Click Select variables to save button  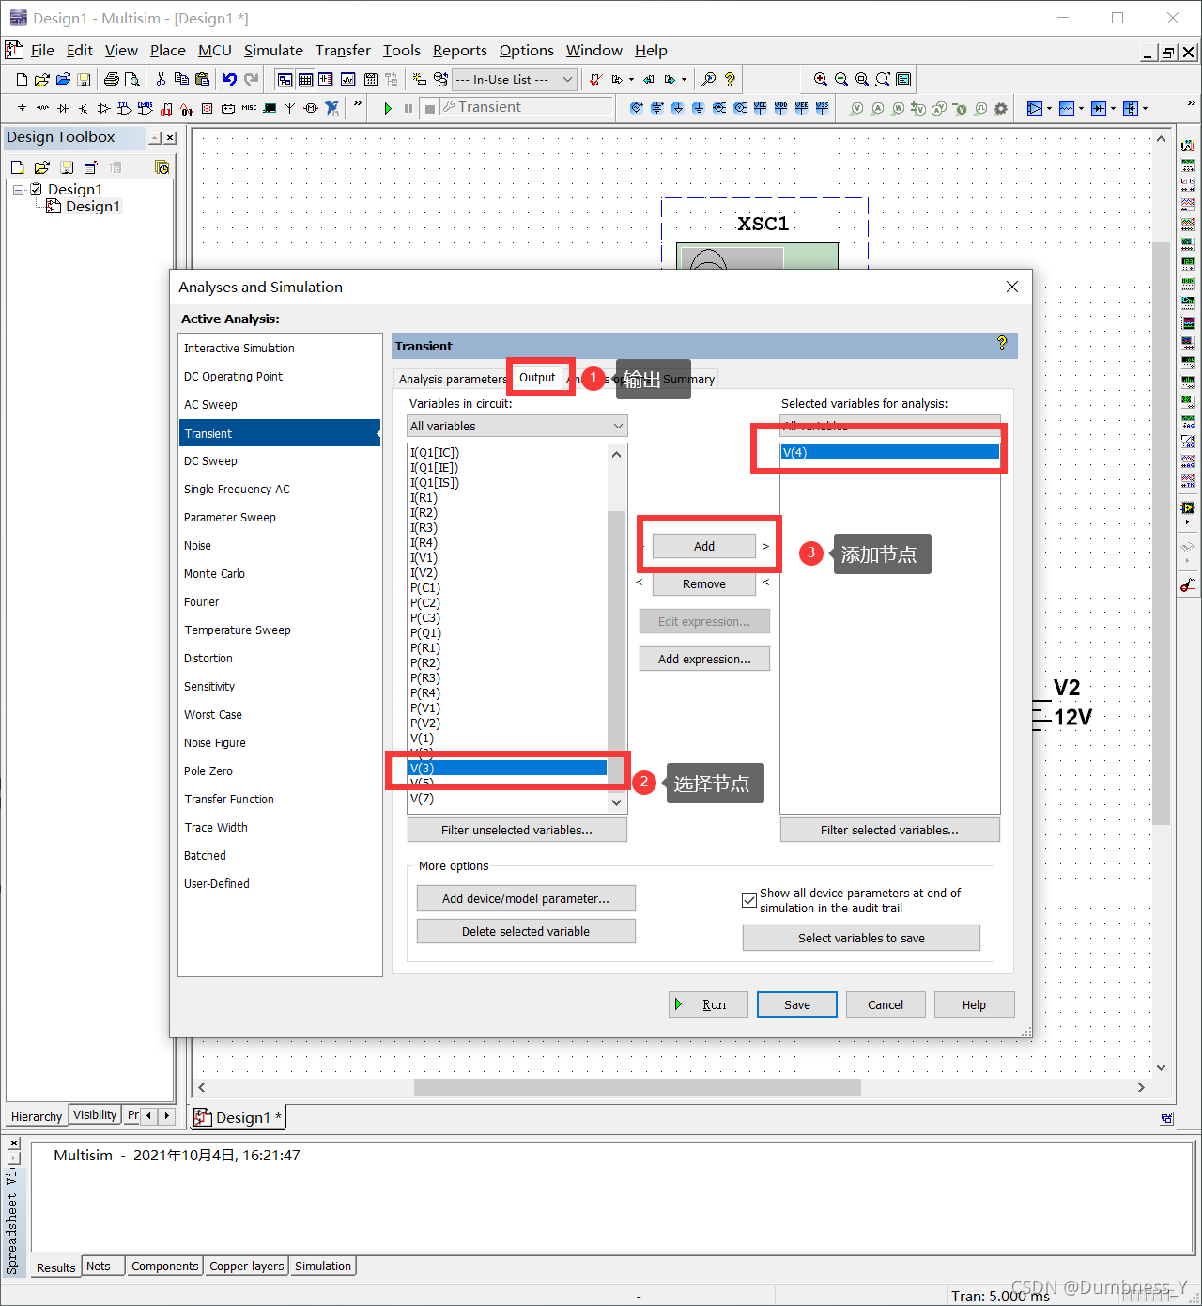point(861,938)
